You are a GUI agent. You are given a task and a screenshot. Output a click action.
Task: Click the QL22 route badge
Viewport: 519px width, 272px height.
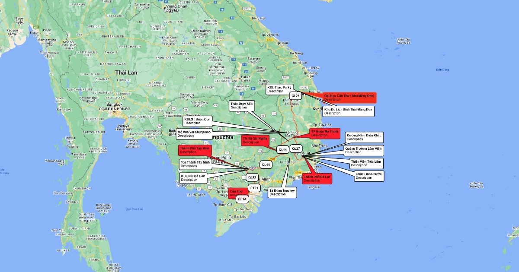coord(253,177)
